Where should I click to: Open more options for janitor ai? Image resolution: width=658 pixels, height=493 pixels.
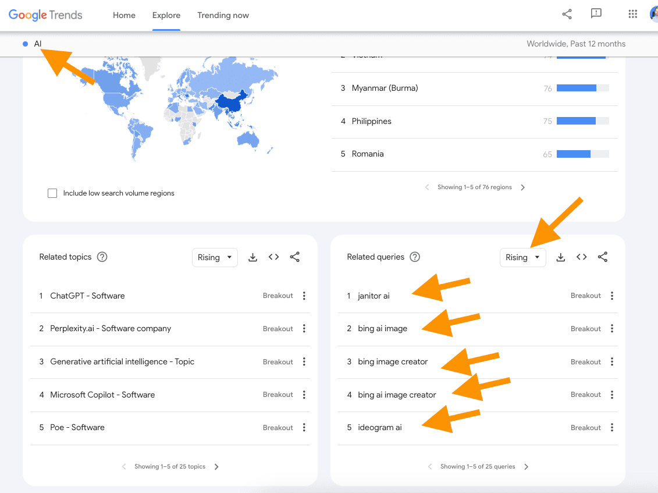click(612, 296)
